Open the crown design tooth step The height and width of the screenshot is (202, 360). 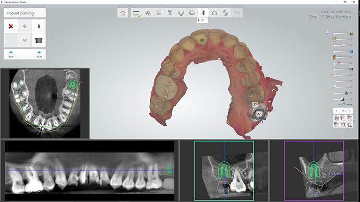pyautogui.click(x=192, y=13)
